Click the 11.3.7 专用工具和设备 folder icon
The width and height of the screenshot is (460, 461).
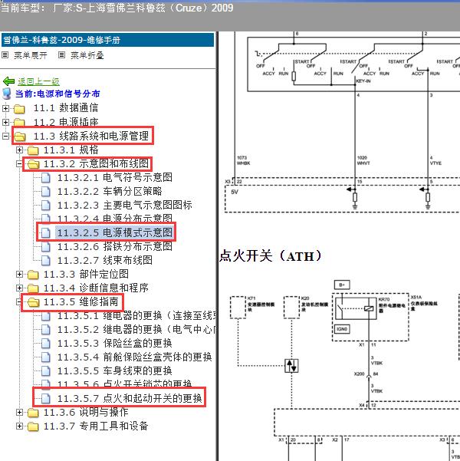pos(33,426)
